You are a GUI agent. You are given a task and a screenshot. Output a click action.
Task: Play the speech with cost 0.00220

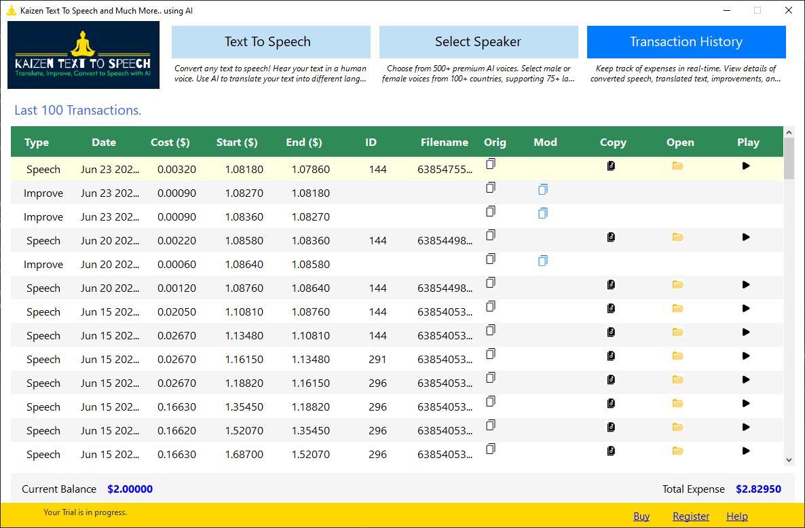746,237
